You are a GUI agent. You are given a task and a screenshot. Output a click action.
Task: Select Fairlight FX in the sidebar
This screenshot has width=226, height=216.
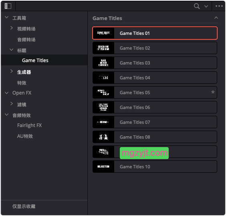tap(29, 125)
